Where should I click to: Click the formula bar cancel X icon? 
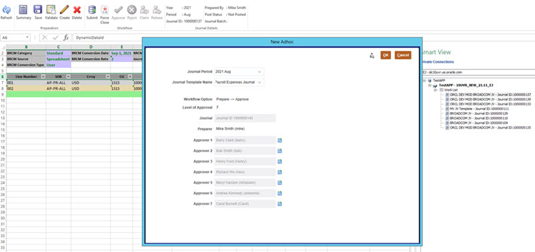44,38
